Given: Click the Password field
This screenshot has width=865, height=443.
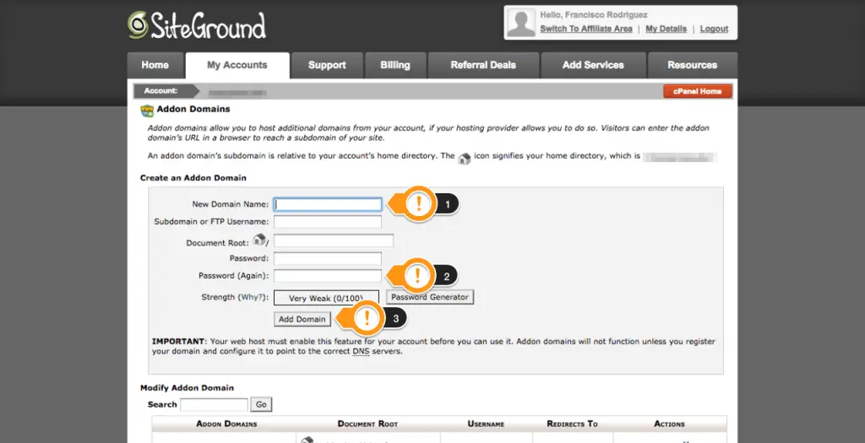Looking at the screenshot, I should point(328,258).
